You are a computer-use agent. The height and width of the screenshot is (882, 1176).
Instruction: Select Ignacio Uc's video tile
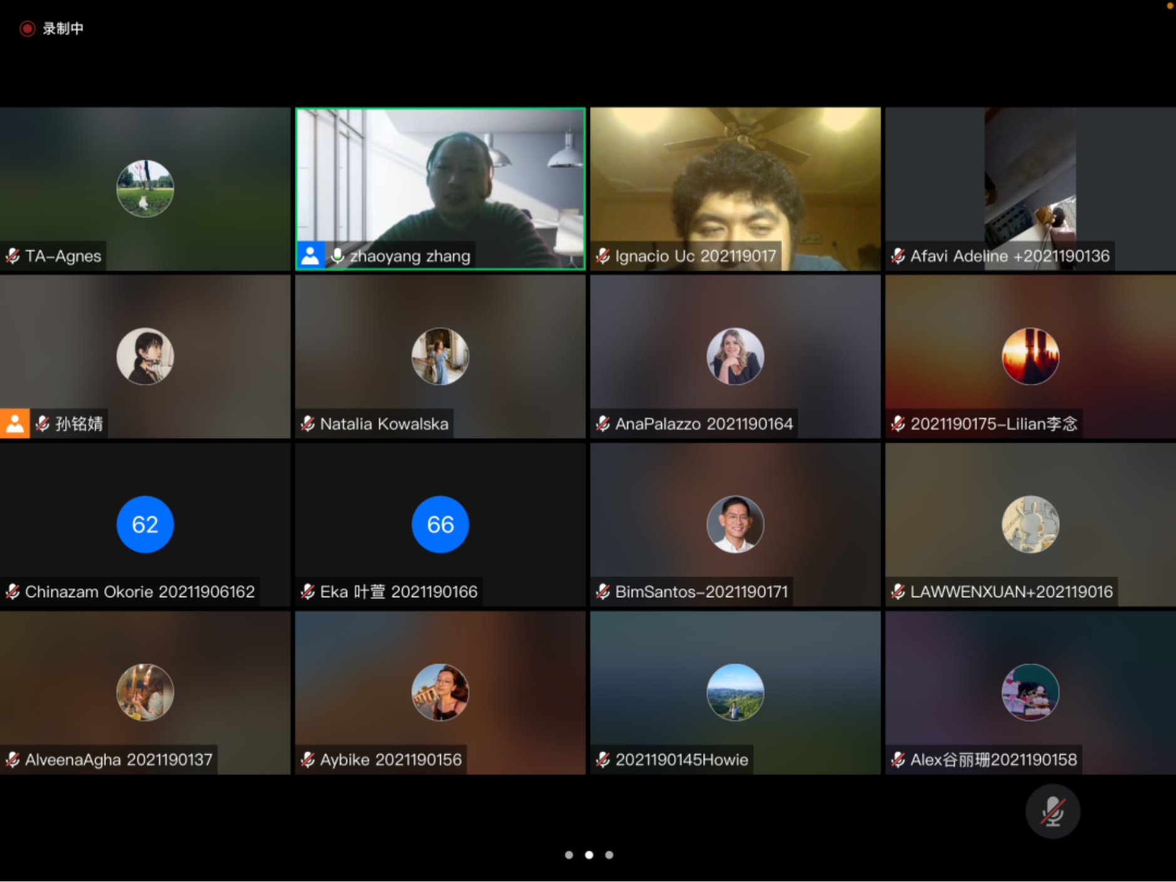tap(735, 182)
